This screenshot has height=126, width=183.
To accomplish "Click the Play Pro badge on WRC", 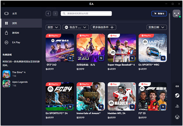I will (146, 36).
